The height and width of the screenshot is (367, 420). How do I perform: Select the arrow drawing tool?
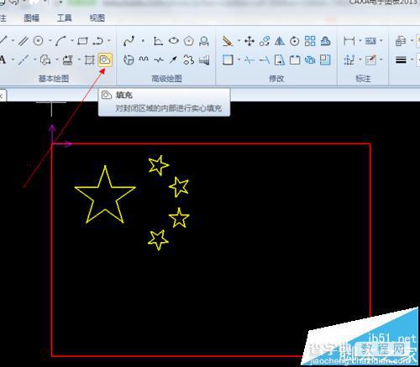[x=174, y=59]
